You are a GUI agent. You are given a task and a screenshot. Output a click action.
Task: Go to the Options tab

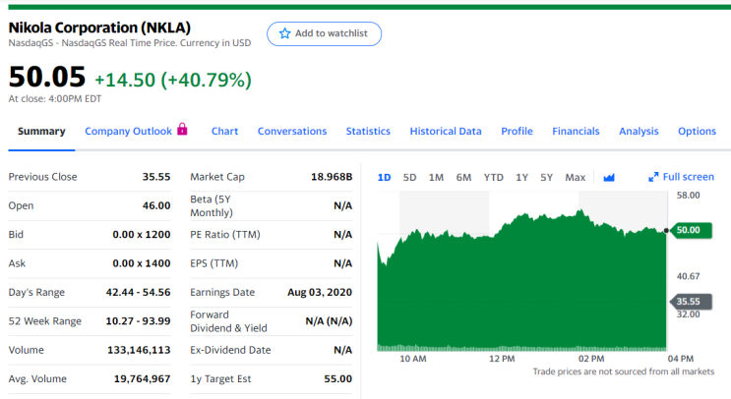click(x=697, y=132)
